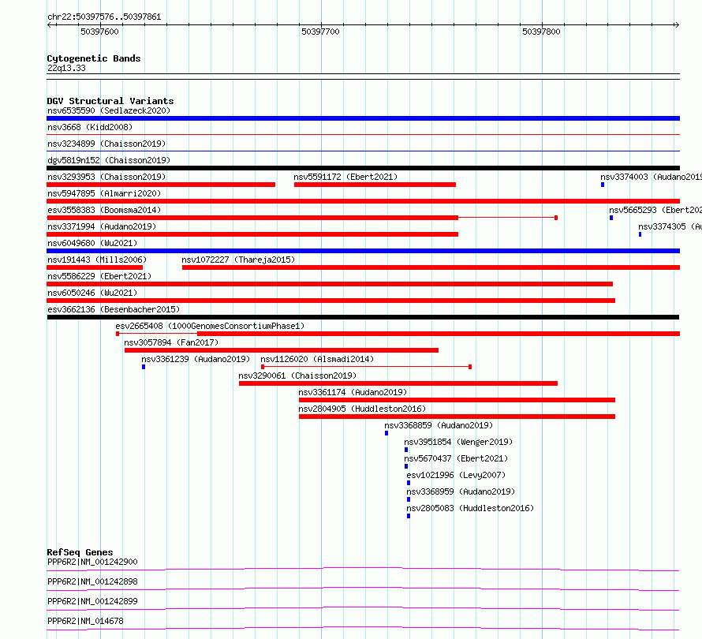702x639 pixels.
Task: Click nsv5670437 (Ebert2021) label
Action: tap(456, 458)
